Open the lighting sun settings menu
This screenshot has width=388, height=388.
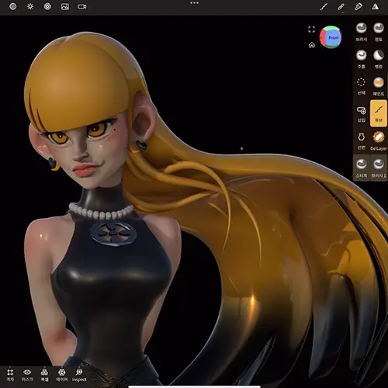click(30, 6)
